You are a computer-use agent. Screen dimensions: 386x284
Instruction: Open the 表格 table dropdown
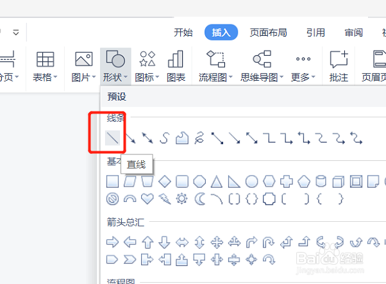point(46,67)
